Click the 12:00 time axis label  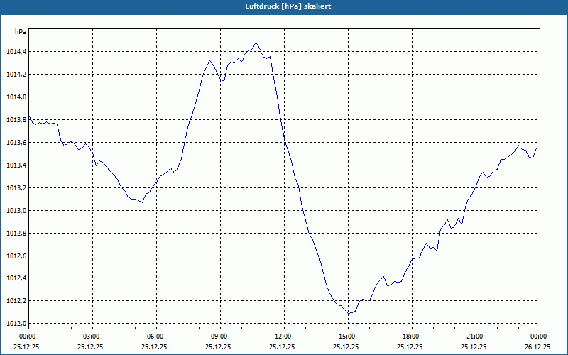pos(284,337)
